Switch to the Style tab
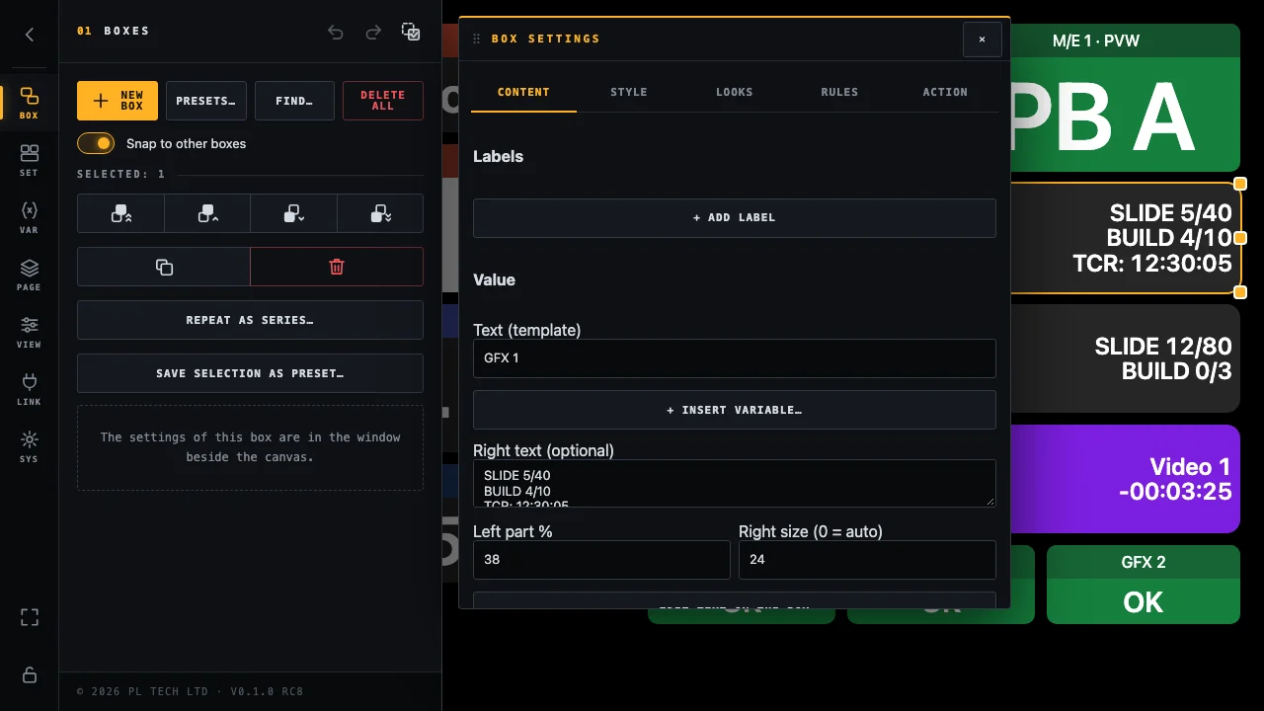1264x711 pixels. 629,92
